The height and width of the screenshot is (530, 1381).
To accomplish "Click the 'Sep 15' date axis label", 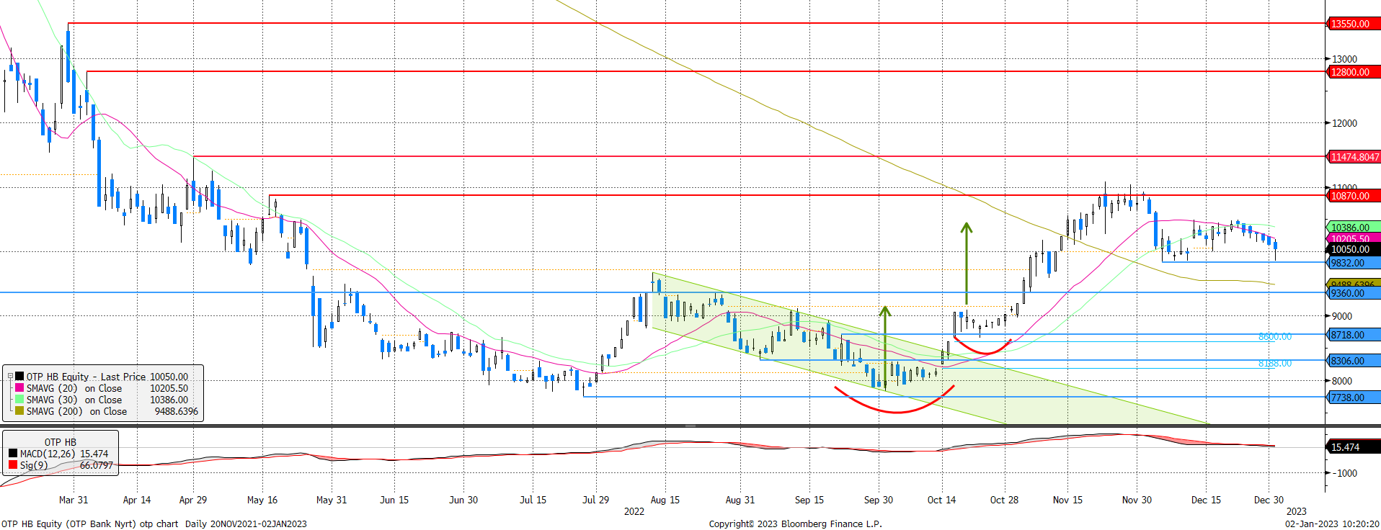I will (x=809, y=500).
